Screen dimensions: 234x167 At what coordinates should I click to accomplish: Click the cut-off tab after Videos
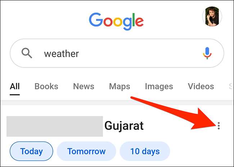point(231,86)
